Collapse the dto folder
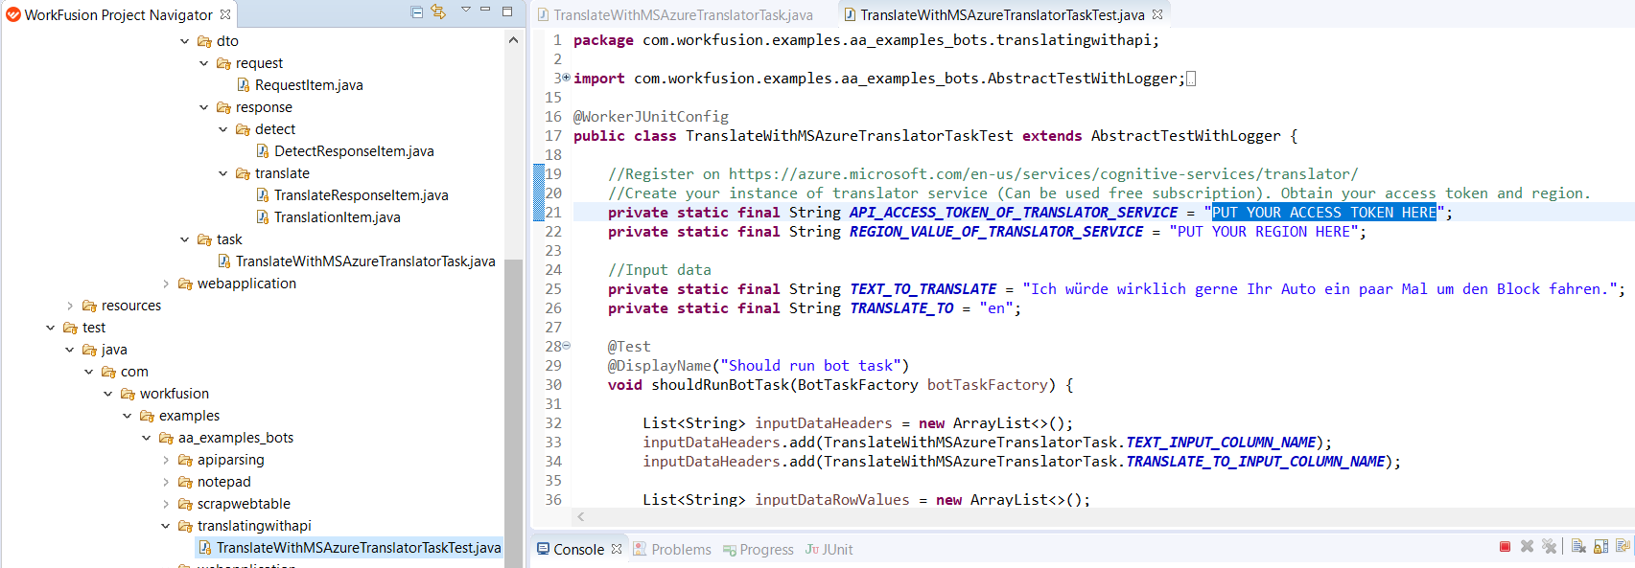1635x568 pixels. pyautogui.click(x=185, y=41)
